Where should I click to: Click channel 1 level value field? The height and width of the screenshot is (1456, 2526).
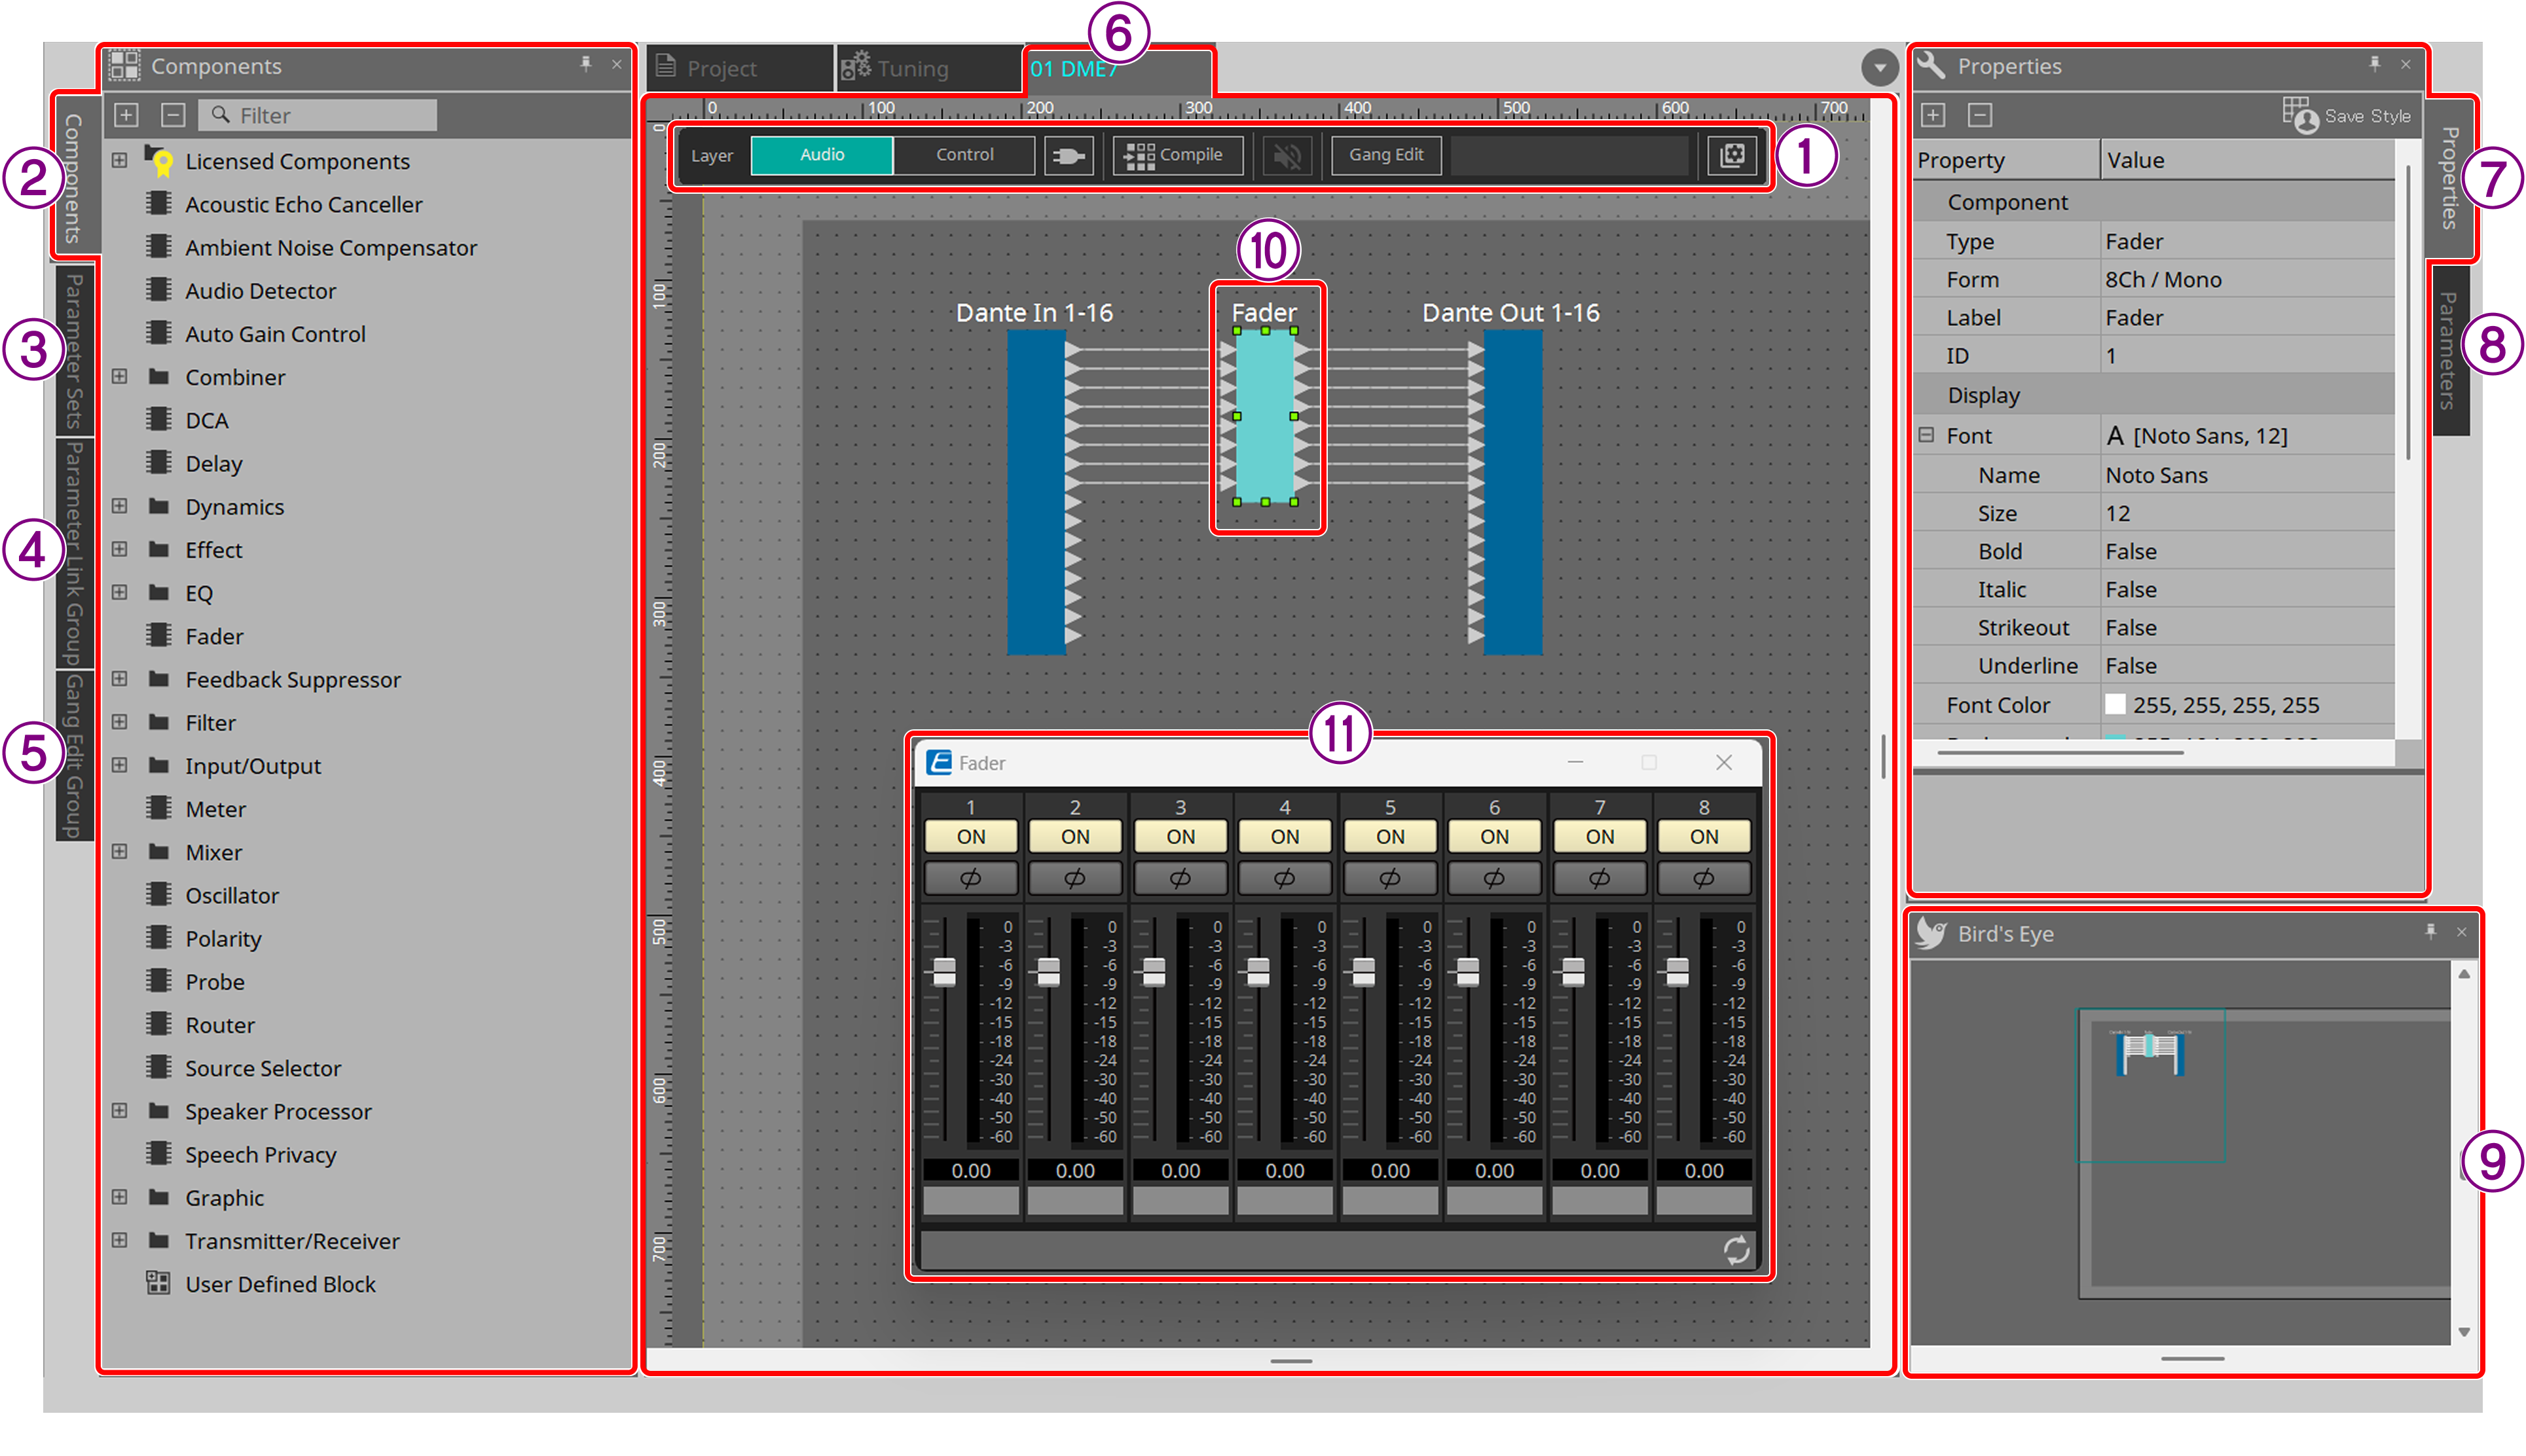click(971, 1170)
